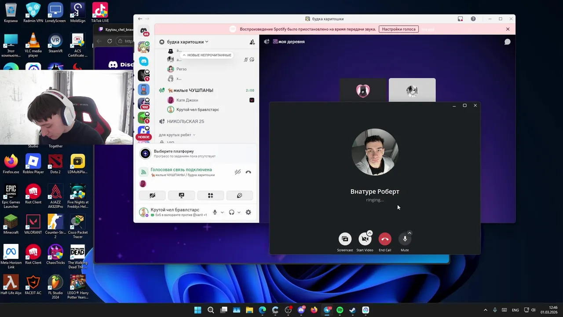
Task: Select voice user Катя Джохн
Action: (187, 100)
